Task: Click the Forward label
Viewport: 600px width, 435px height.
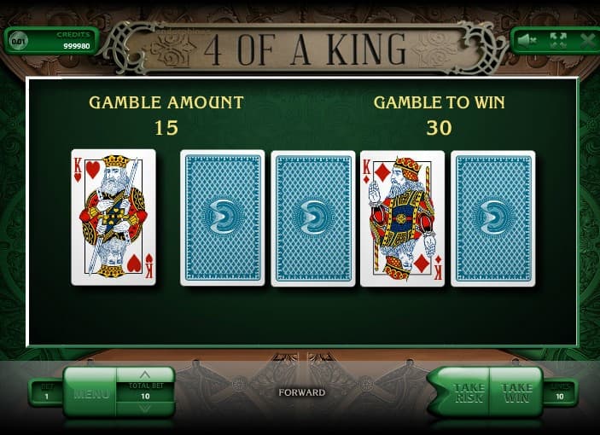Action: pyautogui.click(x=301, y=392)
